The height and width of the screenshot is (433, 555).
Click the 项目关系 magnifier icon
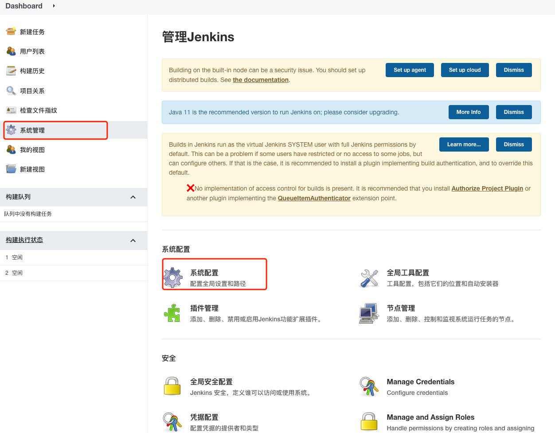coord(11,90)
